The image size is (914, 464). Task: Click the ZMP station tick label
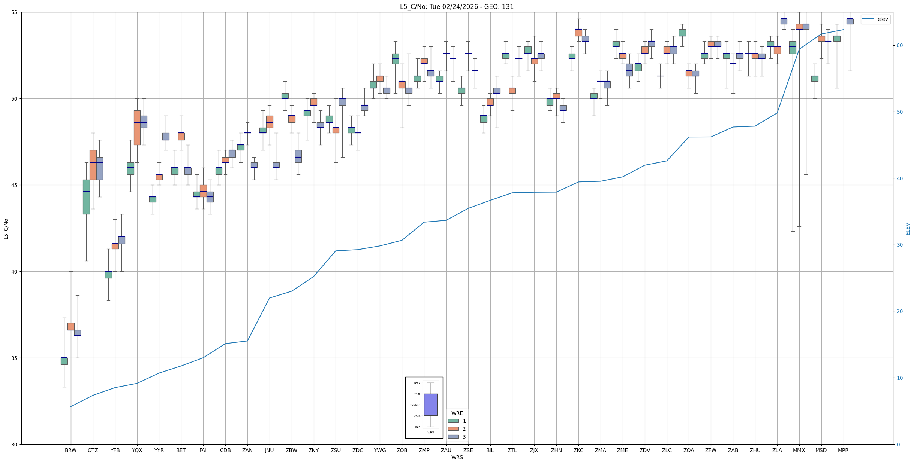coord(424,450)
